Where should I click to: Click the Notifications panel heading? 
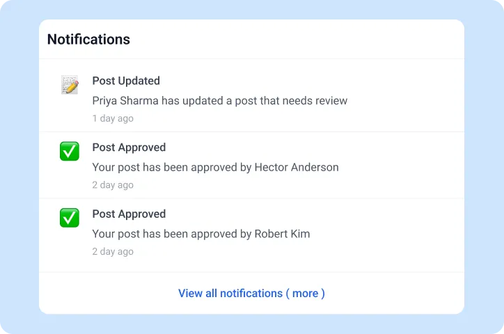click(88, 40)
